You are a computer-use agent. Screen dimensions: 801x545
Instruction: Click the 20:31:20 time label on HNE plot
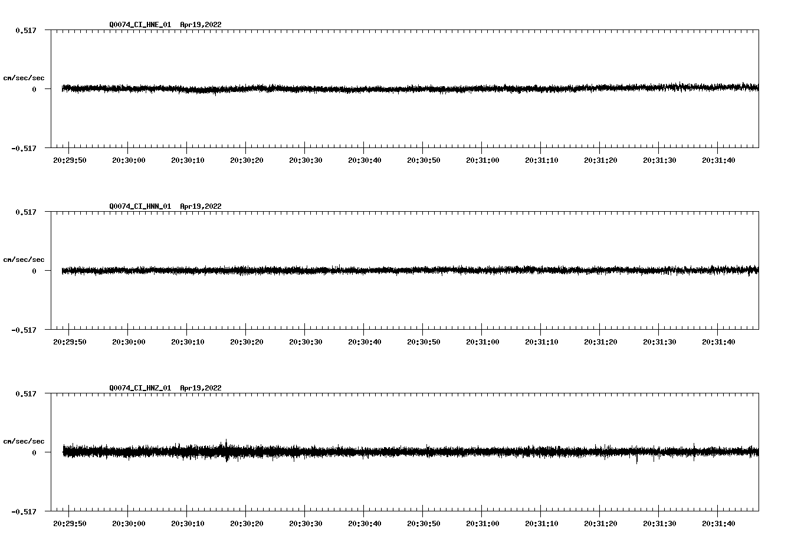[600, 160]
